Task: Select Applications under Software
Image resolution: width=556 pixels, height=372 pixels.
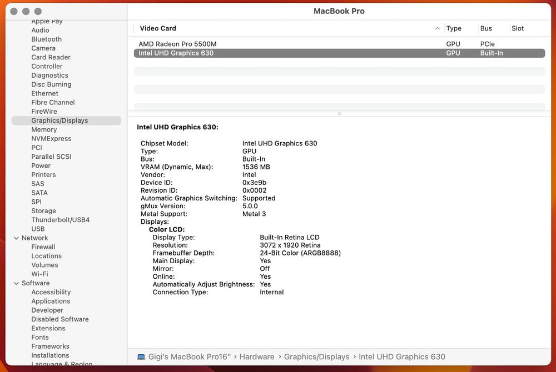Action: (x=51, y=301)
